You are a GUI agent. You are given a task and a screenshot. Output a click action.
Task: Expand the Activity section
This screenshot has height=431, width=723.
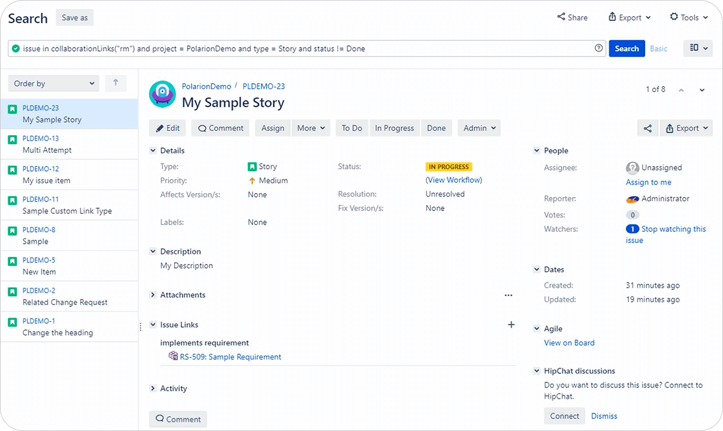[153, 389]
